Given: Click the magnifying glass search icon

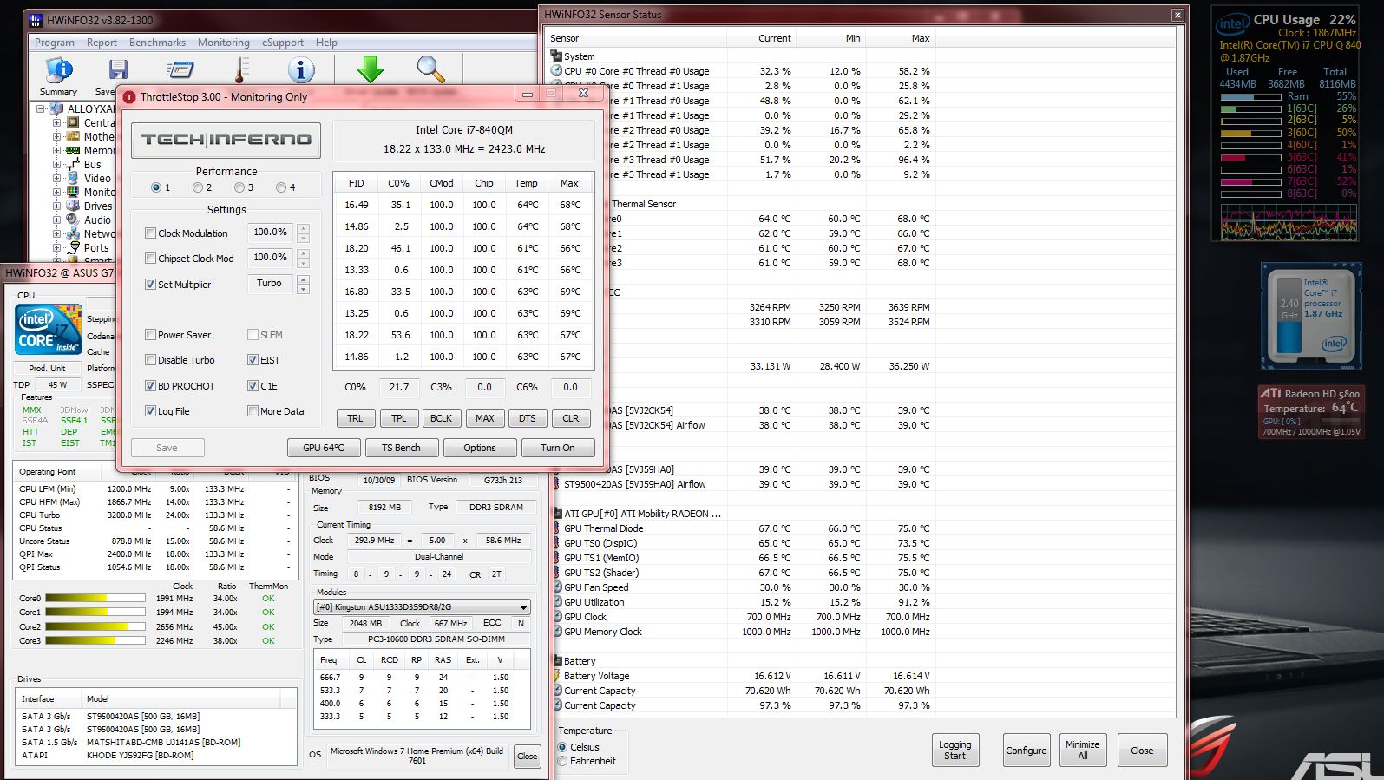Looking at the screenshot, I should 430,69.
